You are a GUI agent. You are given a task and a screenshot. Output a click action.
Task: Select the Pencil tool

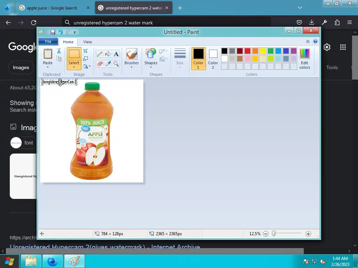(100, 54)
